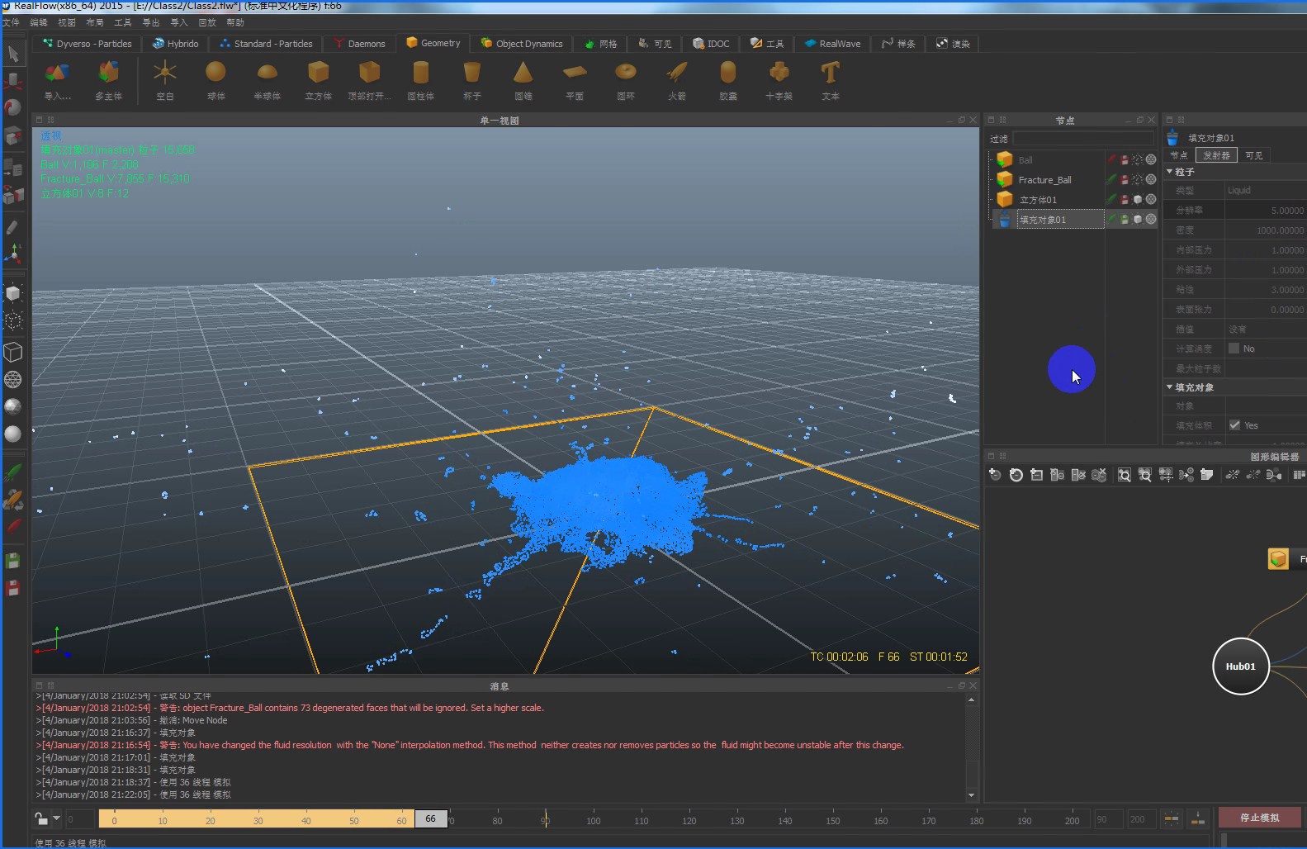Switch to the 节点 properties tab
1307x849 pixels.
(1179, 155)
